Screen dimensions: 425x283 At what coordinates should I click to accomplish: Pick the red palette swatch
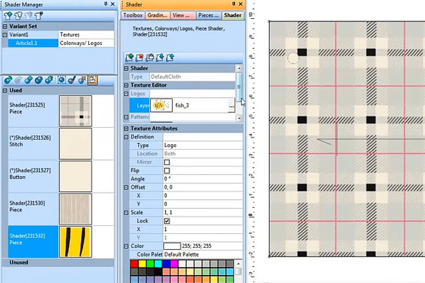pos(134,264)
